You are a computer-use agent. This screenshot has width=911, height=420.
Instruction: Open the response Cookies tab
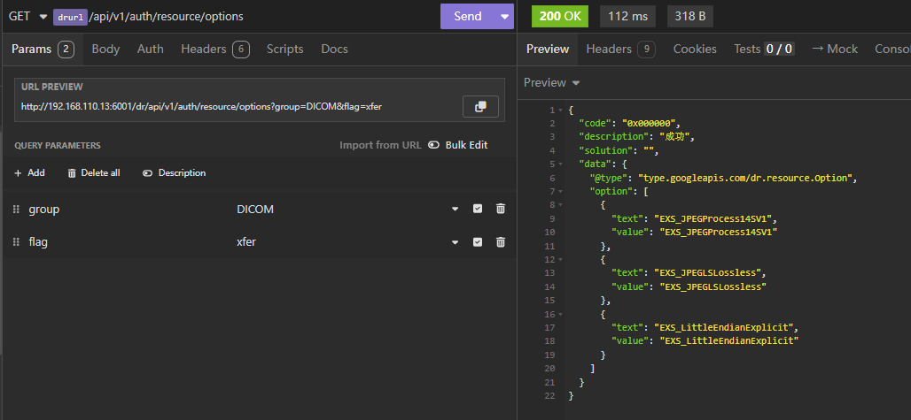pyautogui.click(x=694, y=50)
